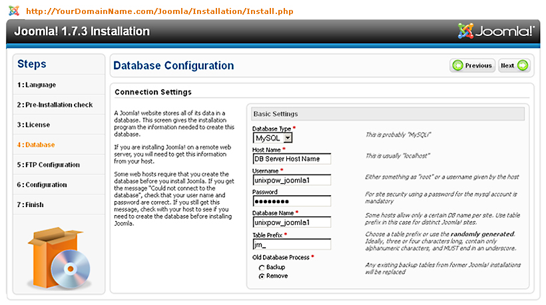
Task: Click the Database Configuration title
Action: coord(174,65)
